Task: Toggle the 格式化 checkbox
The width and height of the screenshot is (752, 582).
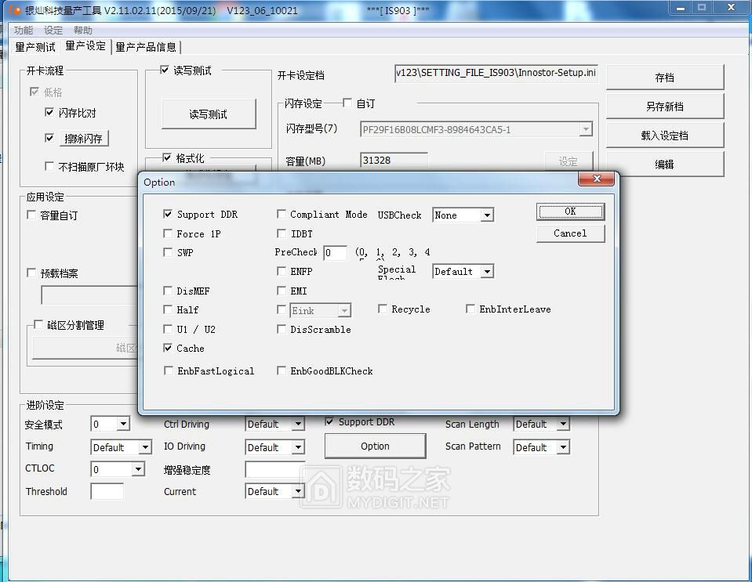Action: [x=167, y=157]
